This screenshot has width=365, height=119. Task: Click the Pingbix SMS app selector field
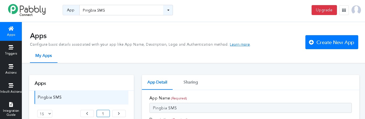(121, 10)
